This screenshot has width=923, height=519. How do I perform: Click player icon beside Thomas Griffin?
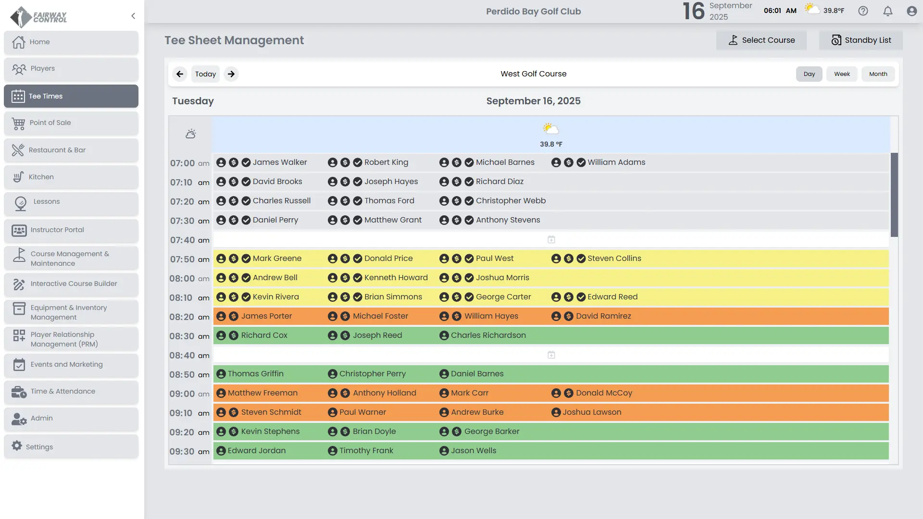click(221, 374)
